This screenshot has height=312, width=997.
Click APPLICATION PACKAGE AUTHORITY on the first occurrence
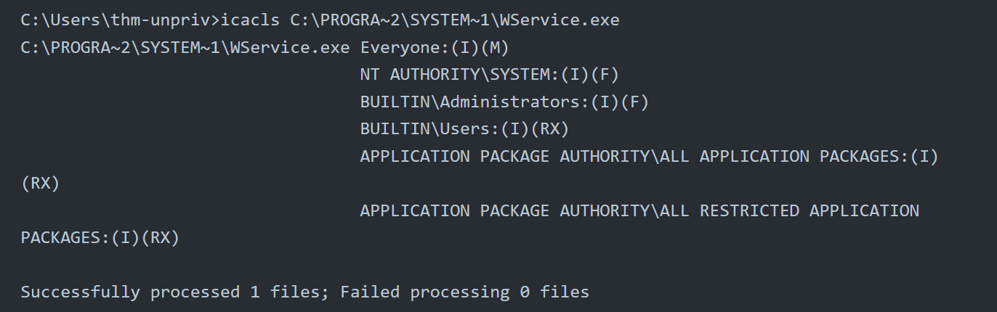tap(505, 157)
